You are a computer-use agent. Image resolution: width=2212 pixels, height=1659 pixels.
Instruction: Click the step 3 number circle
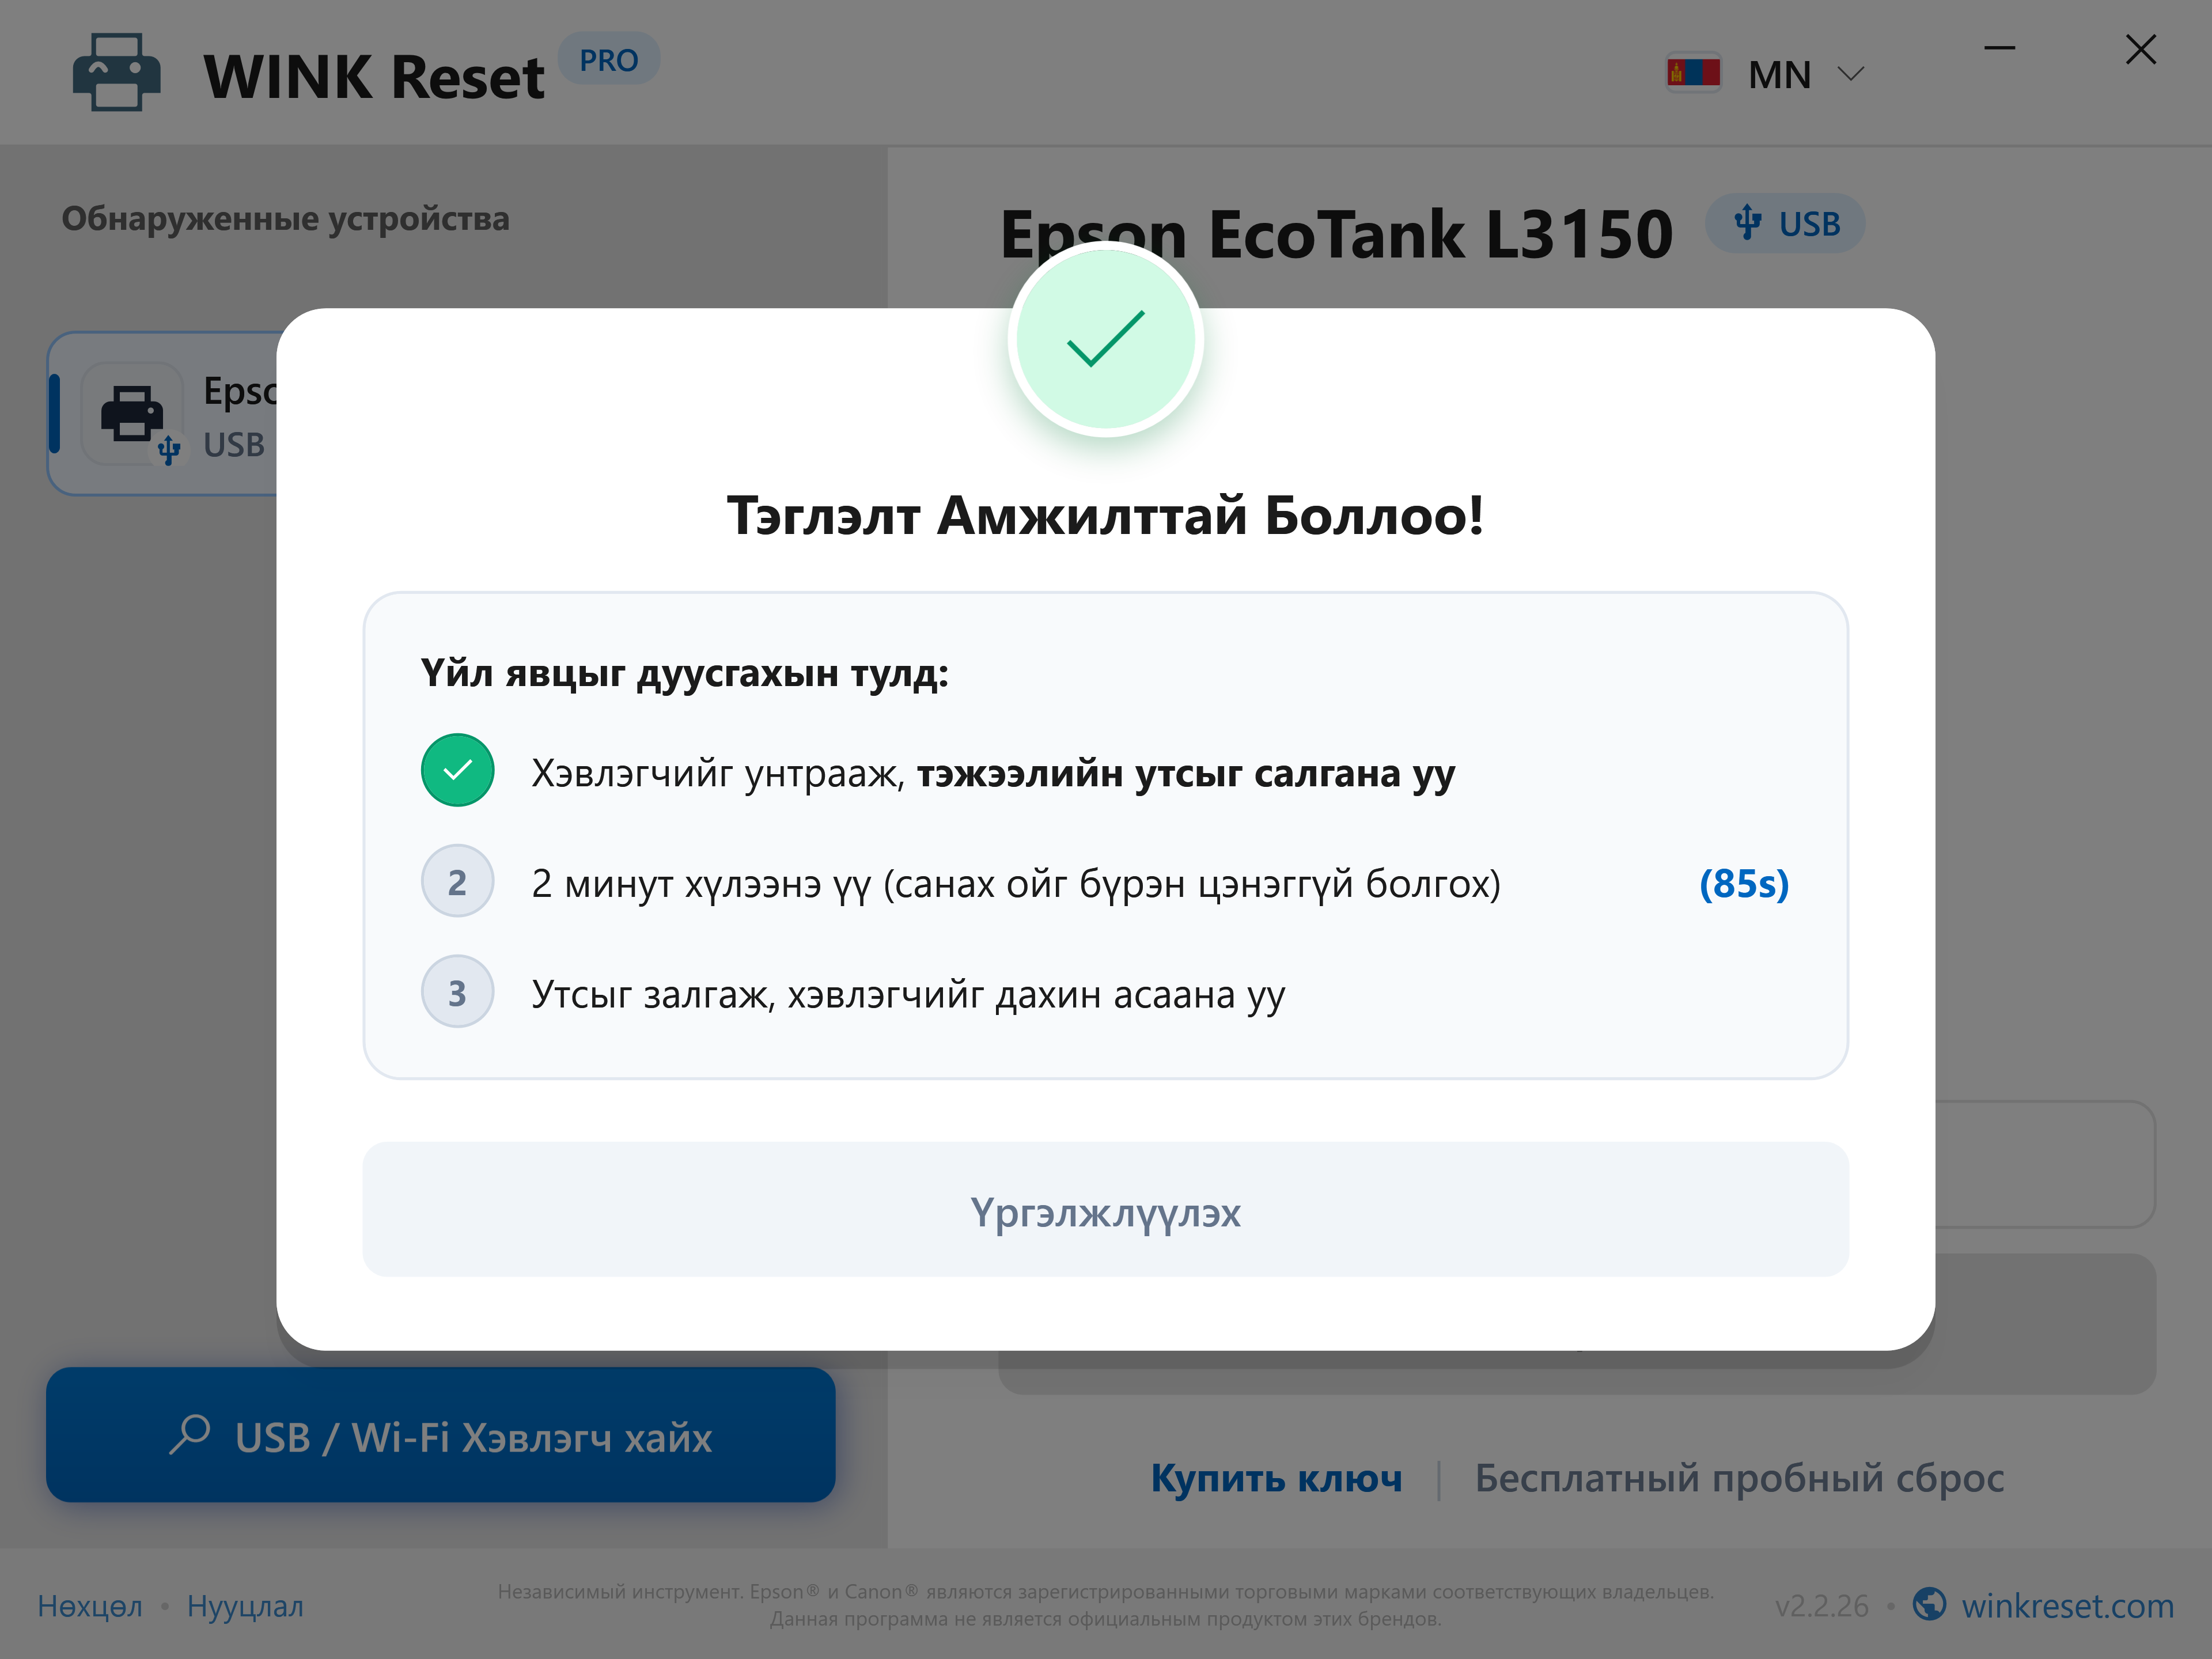tap(457, 992)
